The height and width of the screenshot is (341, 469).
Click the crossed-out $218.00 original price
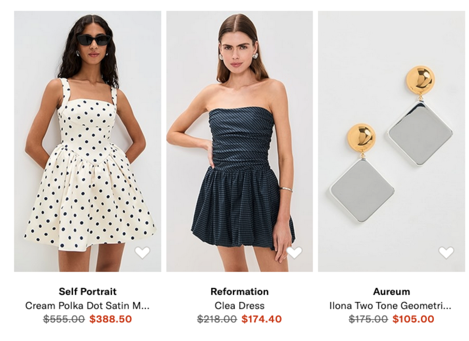point(217,319)
